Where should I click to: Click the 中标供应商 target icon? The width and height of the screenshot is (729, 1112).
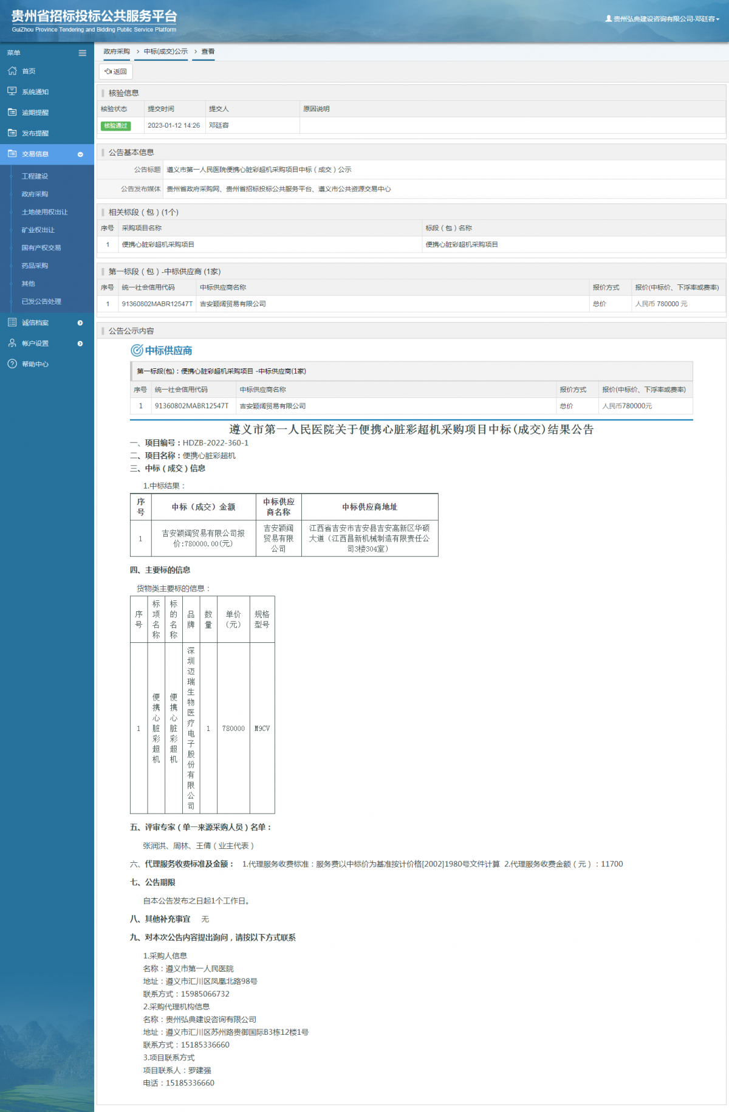click(x=137, y=351)
